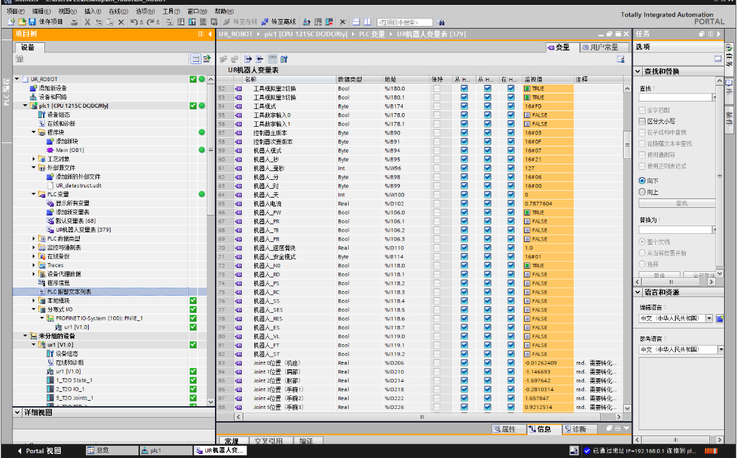Viewport: 737px width, 458px height.
Task: Select the 向下 search direction radio
Action: [x=642, y=181]
